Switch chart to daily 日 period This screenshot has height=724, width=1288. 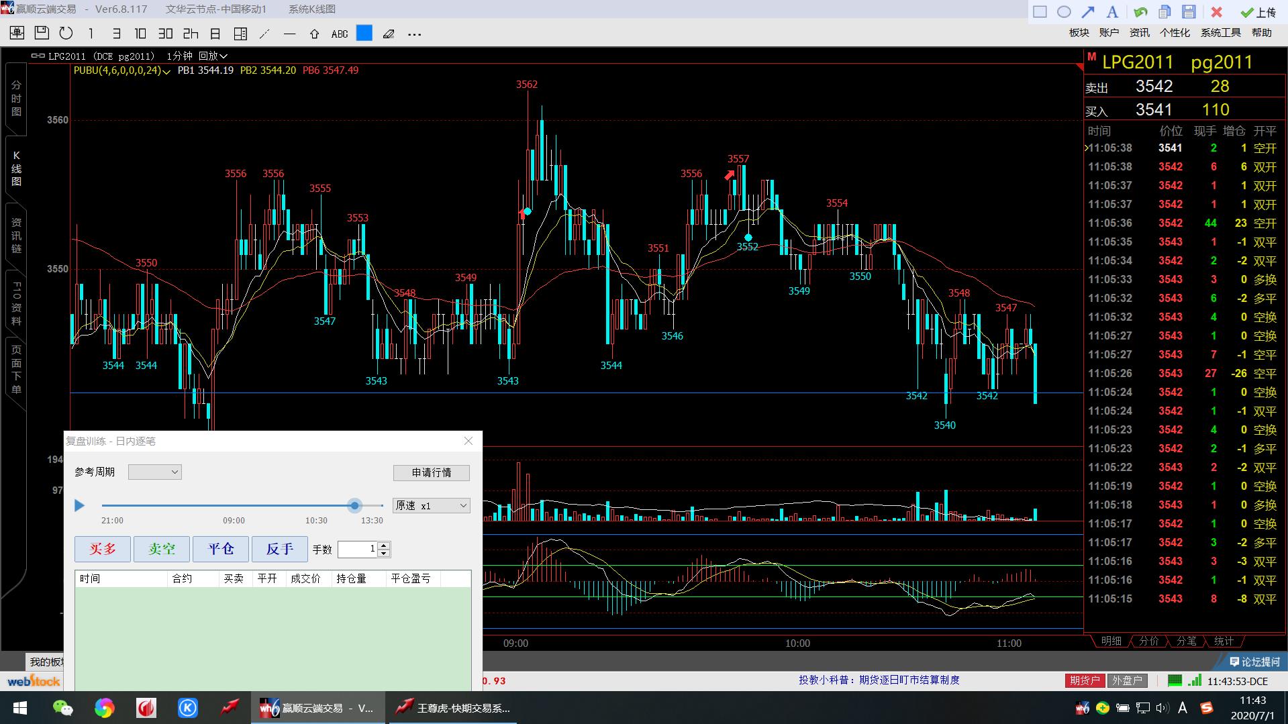click(x=215, y=33)
